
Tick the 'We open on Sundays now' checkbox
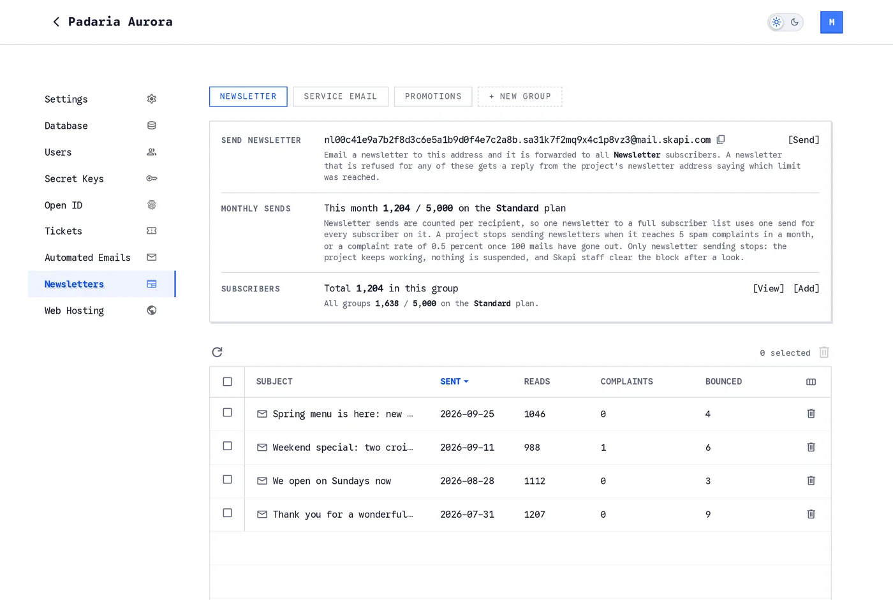coord(227,479)
